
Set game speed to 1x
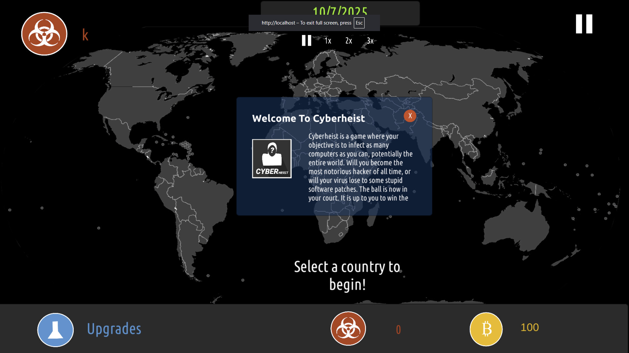[x=327, y=41]
